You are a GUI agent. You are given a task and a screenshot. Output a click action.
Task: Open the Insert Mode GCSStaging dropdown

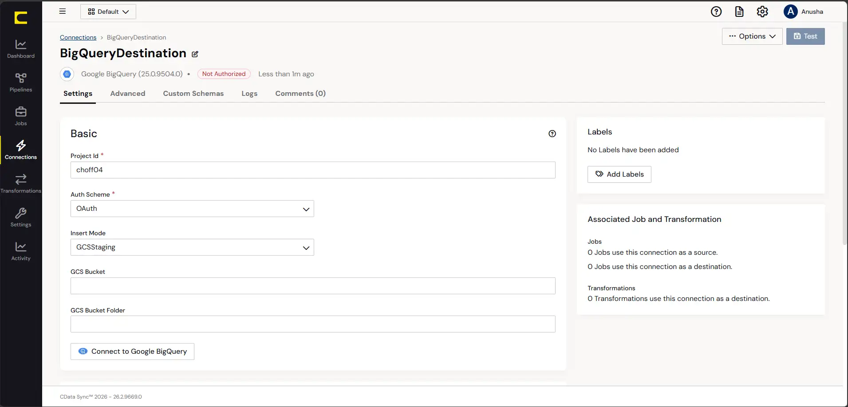[x=192, y=247]
